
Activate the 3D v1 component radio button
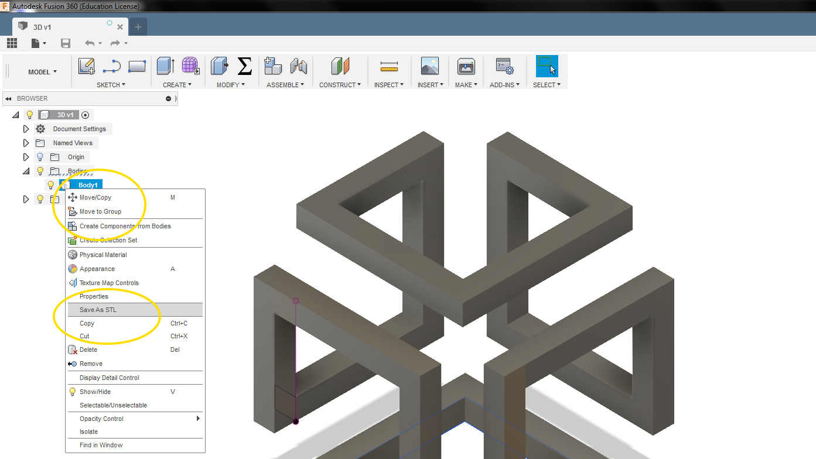coord(85,115)
